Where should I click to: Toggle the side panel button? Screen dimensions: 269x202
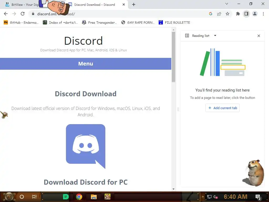[x=246, y=14]
